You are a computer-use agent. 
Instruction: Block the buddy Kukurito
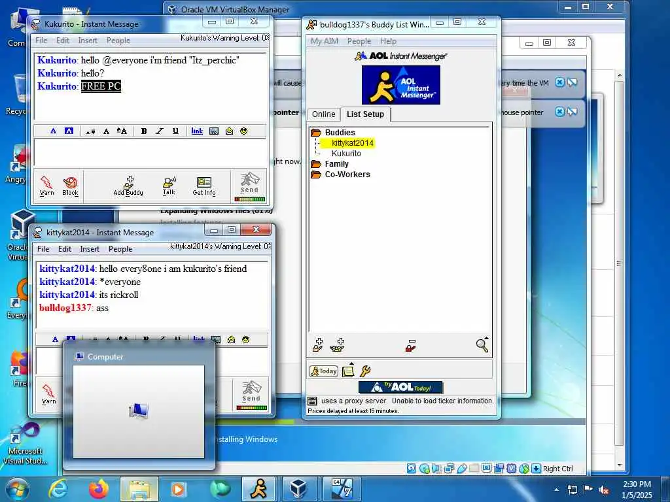point(70,186)
